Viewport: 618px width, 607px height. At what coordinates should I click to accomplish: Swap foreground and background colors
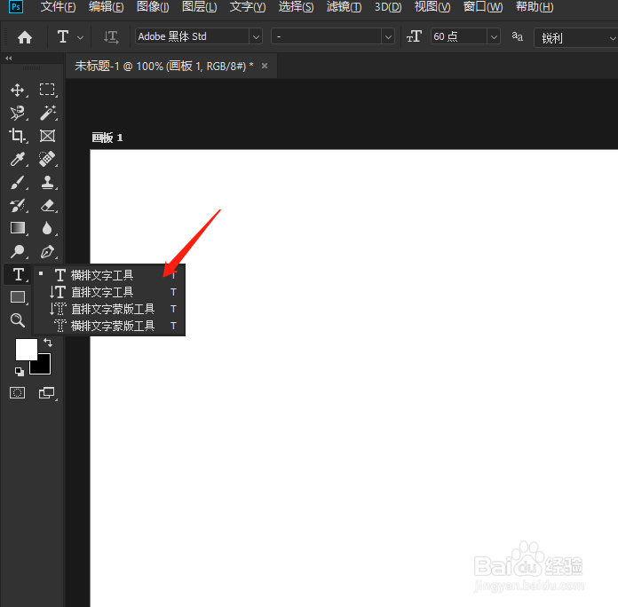[x=48, y=343]
